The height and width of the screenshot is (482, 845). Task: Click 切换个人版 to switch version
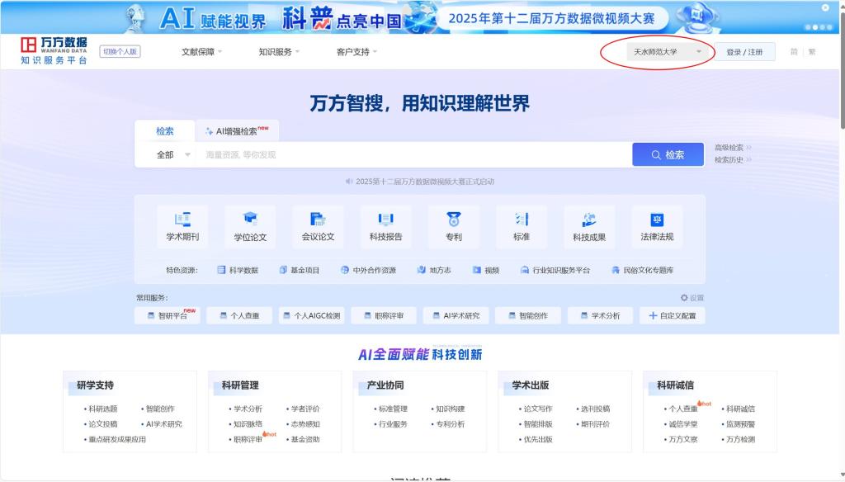click(x=120, y=52)
